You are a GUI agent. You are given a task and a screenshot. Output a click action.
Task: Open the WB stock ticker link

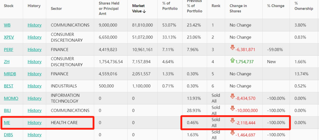pos(7,25)
